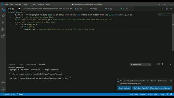Click the aka.ms/pscore6 link in terminal

(x=52, y=74)
